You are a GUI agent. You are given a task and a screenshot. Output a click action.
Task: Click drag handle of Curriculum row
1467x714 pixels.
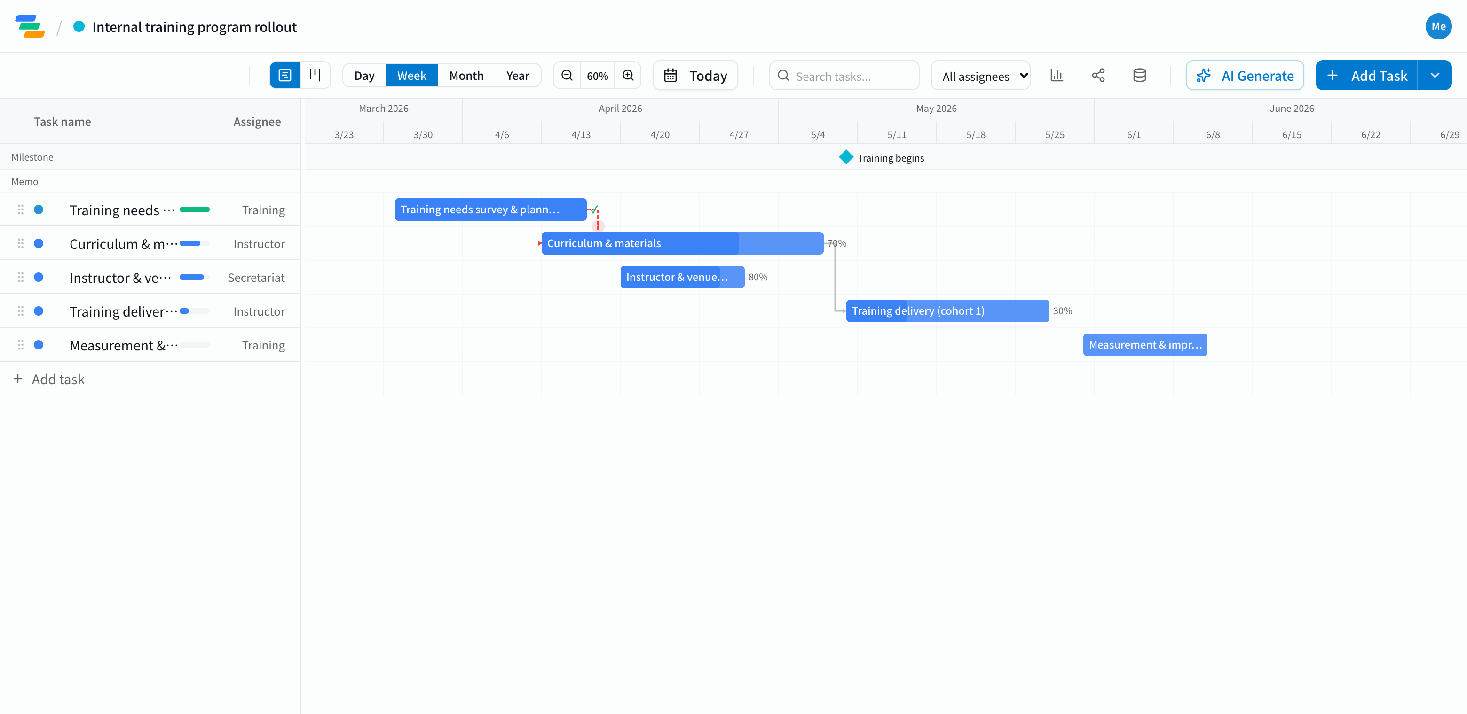pos(21,243)
